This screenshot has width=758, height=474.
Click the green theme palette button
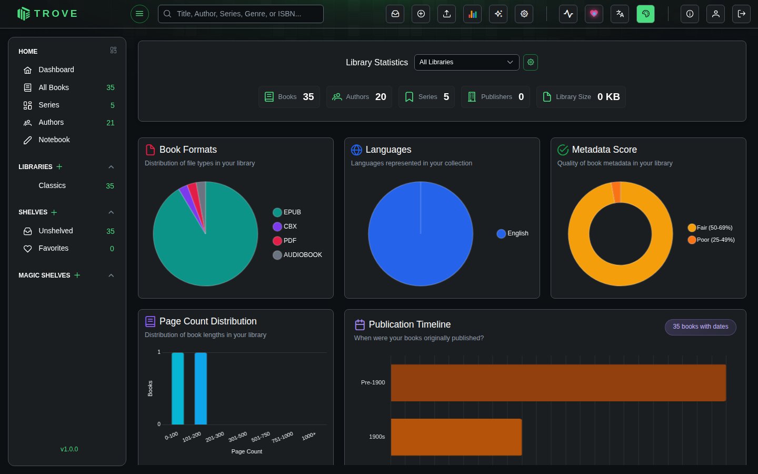coord(646,14)
